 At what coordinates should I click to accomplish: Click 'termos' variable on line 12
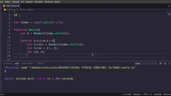38,45
